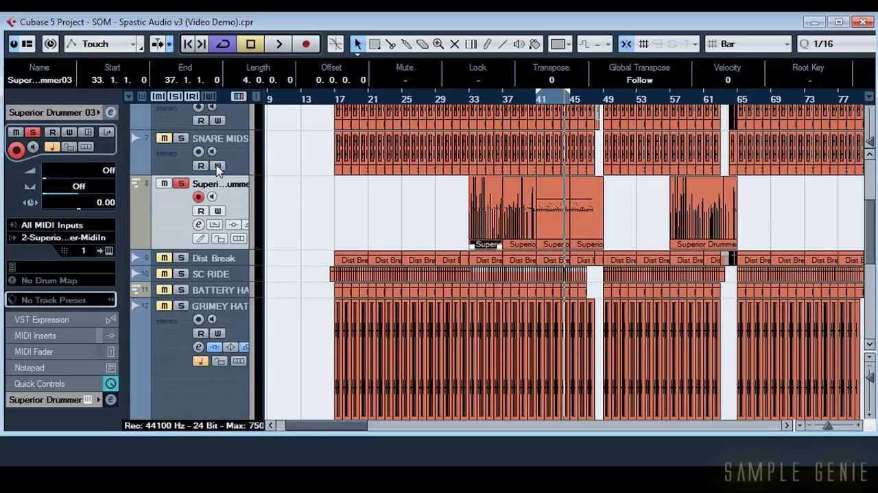Select the Play speaker tool
This screenshot has height=493, width=878.
coord(519,44)
